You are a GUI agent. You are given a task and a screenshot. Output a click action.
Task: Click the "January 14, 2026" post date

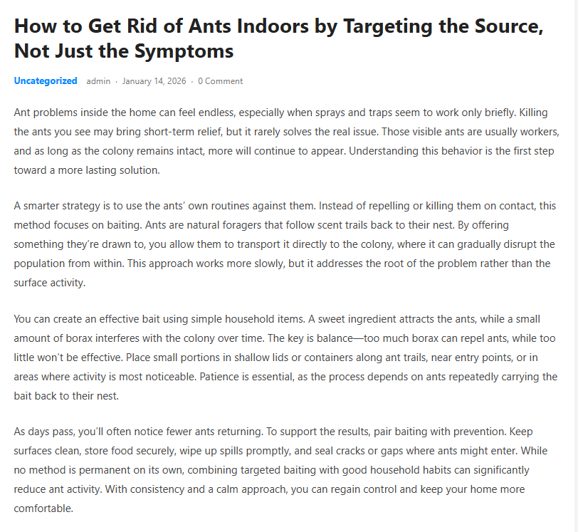[x=154, y=81]
